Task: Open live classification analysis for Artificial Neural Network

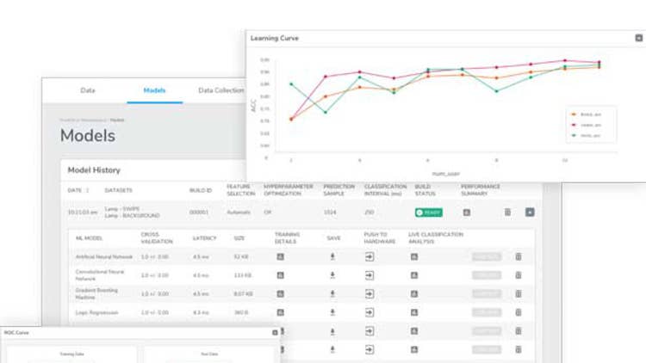Action: click(413, 256)
